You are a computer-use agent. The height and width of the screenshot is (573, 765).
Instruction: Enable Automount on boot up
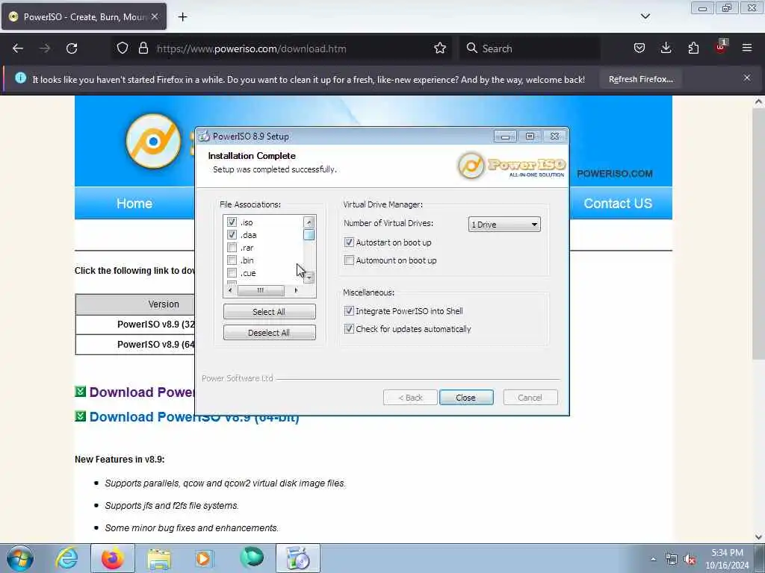349,260
